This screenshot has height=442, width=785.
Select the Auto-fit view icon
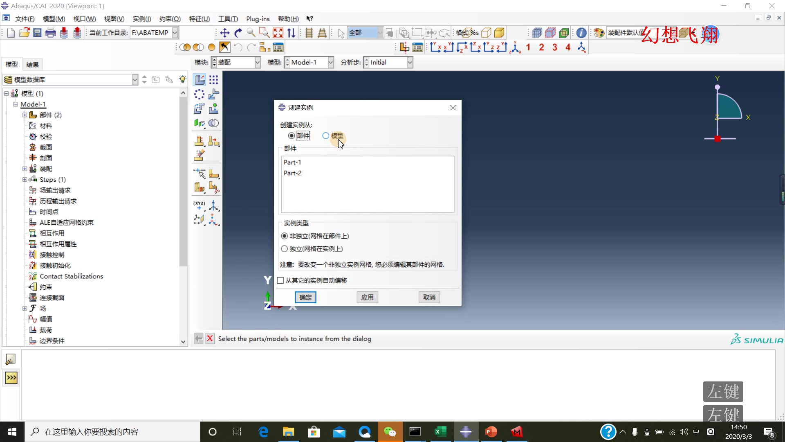point(278,33)
